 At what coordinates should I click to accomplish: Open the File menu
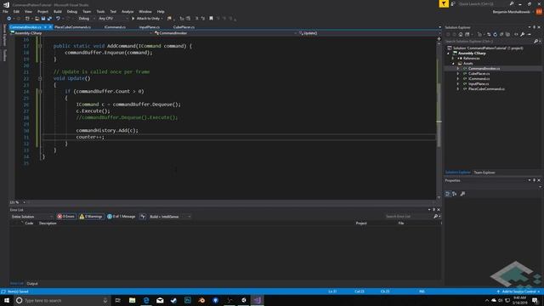tap(5, 11)
